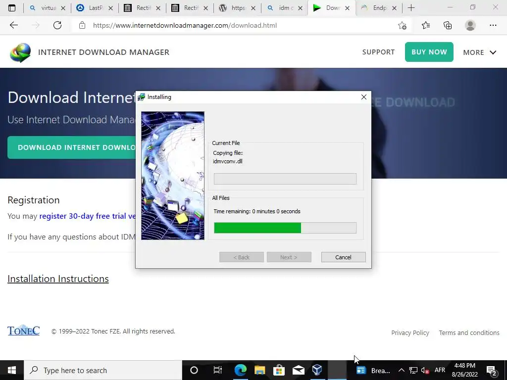Click the Internet Download Manager logo
This screenshot has width=507, height=380.
tap(20, 52)
